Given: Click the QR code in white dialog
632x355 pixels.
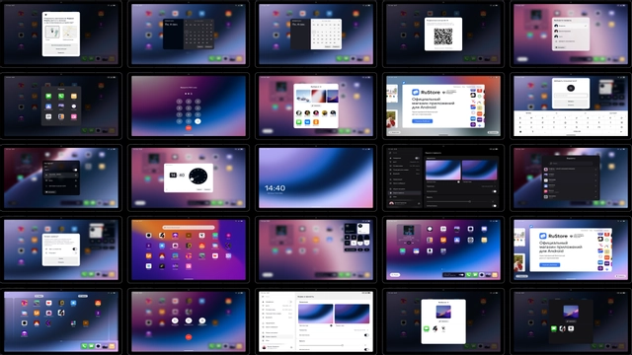Looking at the screenshot, I should (x=443, y=37).
